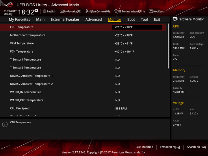This screenshot has width=208, height=156.
Task: Click the info icon beside the CPU Temperature description
Action: click(x=5, y=124)
